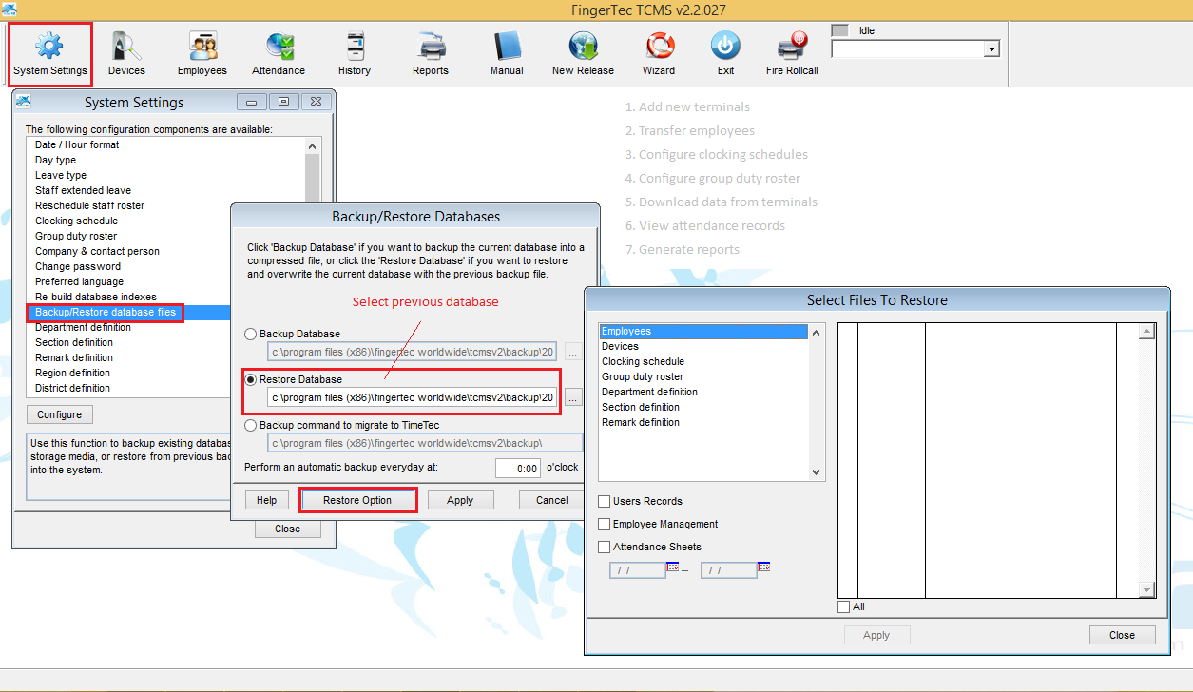Select 'Change password' component
This screenshot has width=1193, height=692.
[x=78, y=266]
